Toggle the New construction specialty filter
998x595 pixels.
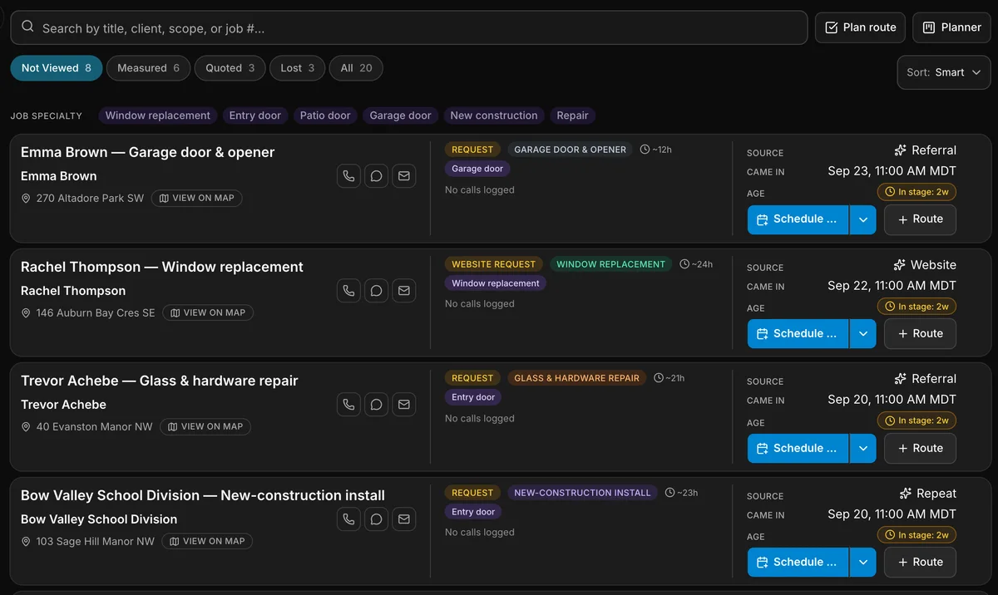click(x=494, y=116)
